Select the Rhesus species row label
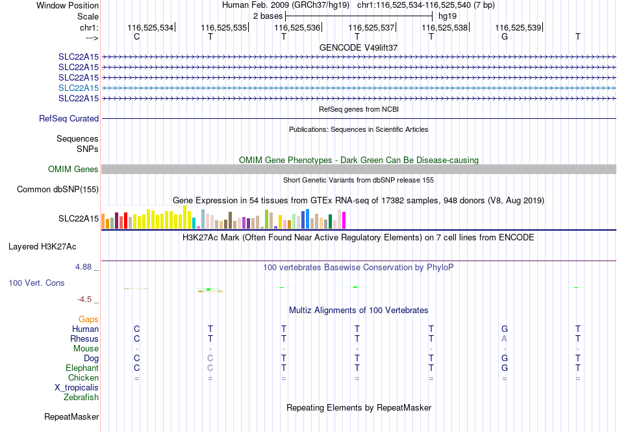The image size is (617, 432). (x=84, y=338)
